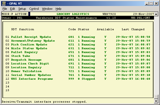Click code 671
This screenshot has width=160, height=105.
coord(71,56)
